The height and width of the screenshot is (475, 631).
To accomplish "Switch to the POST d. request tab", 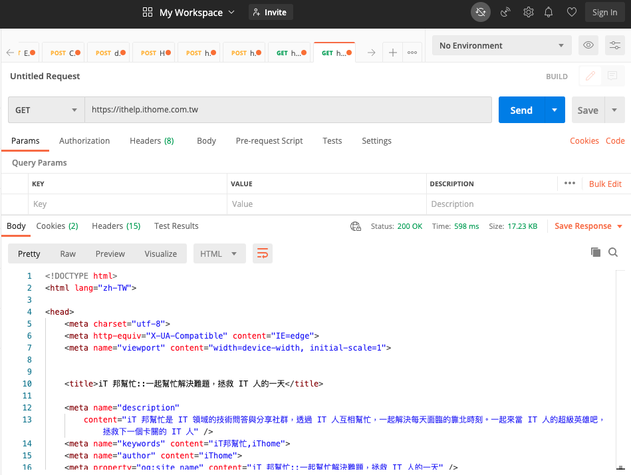I will point(108,53).
